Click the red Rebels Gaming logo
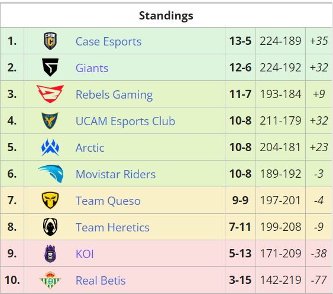 [50, 94]
